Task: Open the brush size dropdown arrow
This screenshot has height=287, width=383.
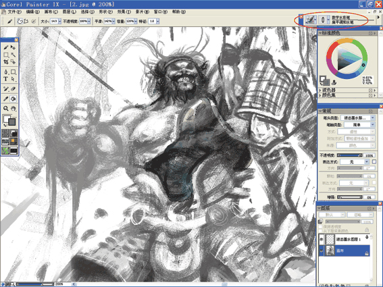Action: pos(59,22)
